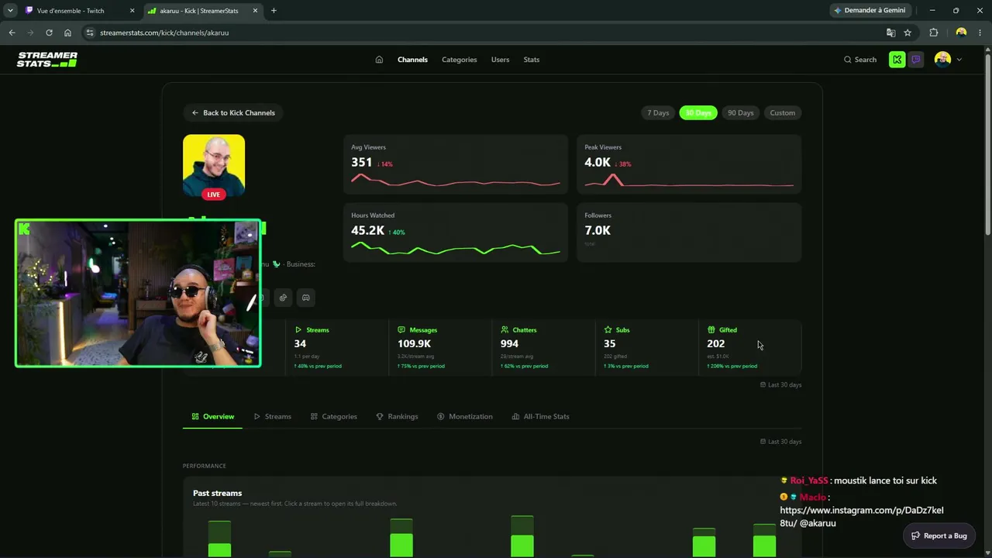The height and width of the screenshot is (558, 992).
Task: Open the Search field in the navbar
Action: click(x=860, y=60)
